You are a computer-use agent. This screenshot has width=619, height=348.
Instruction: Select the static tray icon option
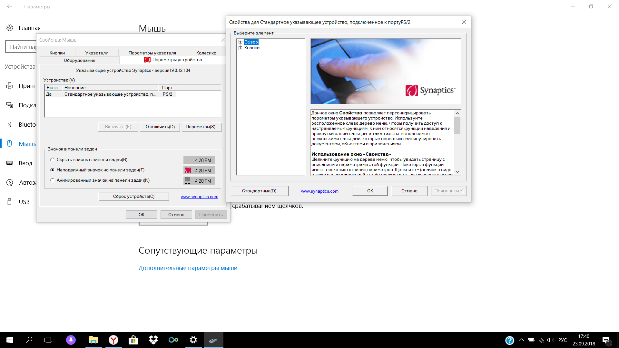click(52, 170)
